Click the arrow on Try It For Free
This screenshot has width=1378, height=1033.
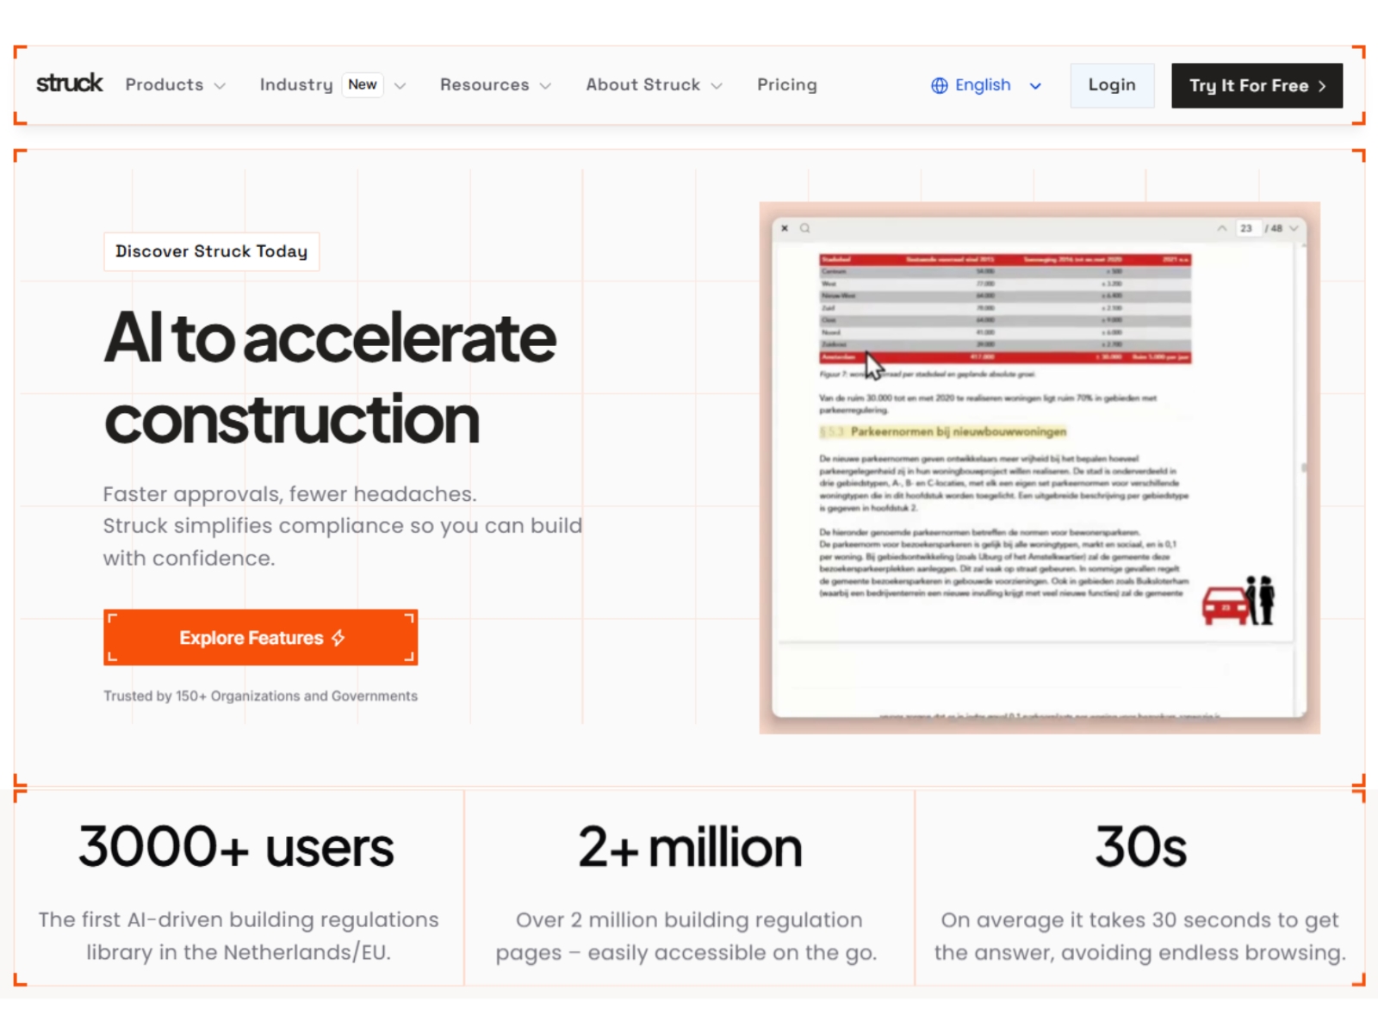click(x=1322, y=86)
